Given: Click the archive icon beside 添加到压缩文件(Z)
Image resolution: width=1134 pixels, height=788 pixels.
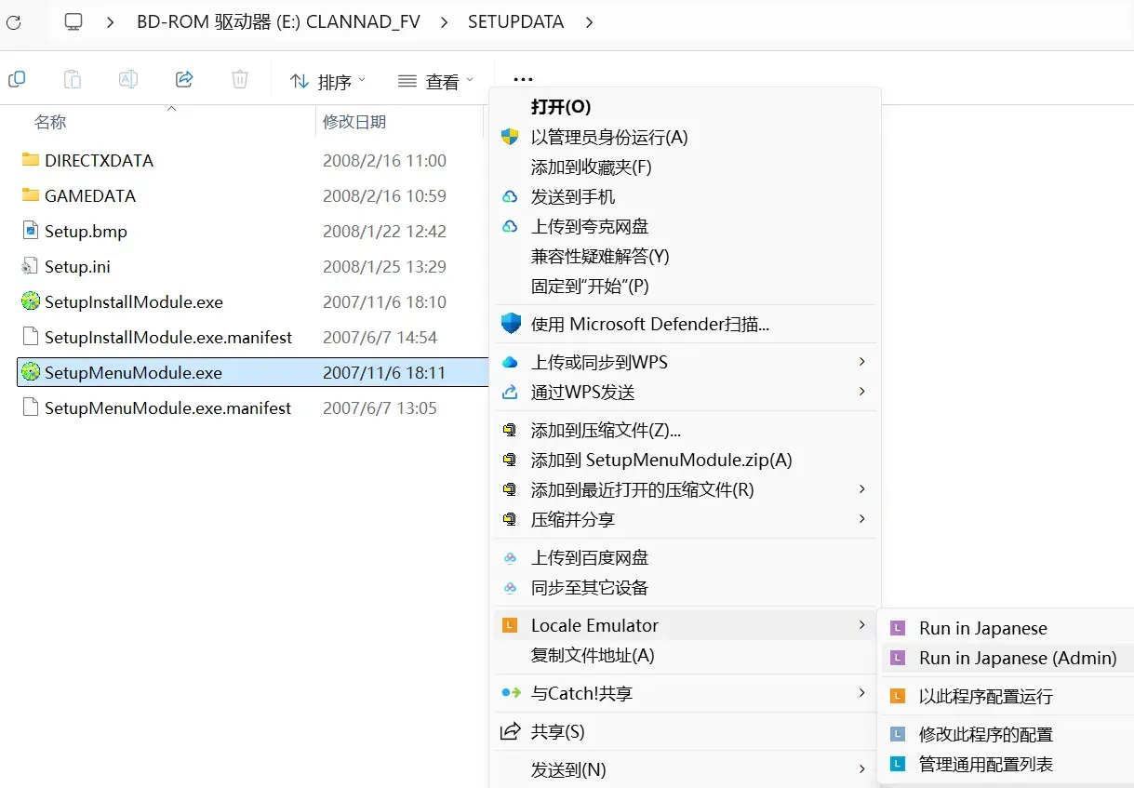Looking at the screenshot, I should (x=510, y=431).
